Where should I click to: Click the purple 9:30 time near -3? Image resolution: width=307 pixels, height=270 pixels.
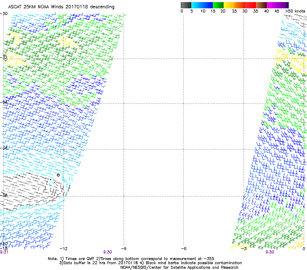[270, 252]
